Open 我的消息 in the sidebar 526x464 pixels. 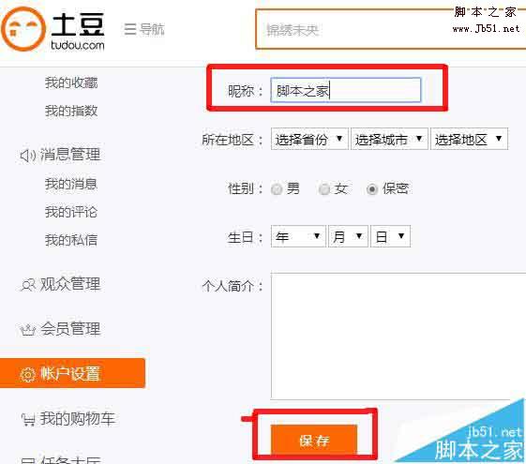coord(71,184)
